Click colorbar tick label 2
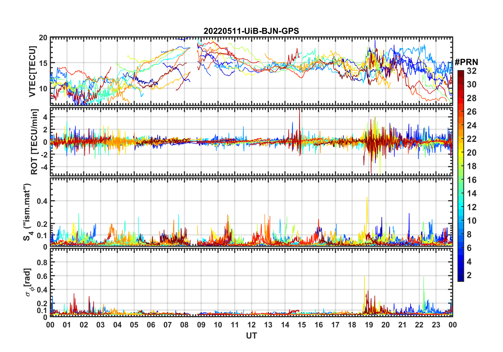Image resolution: width=503 pixels, height=352 pixels. click(469, 275)
